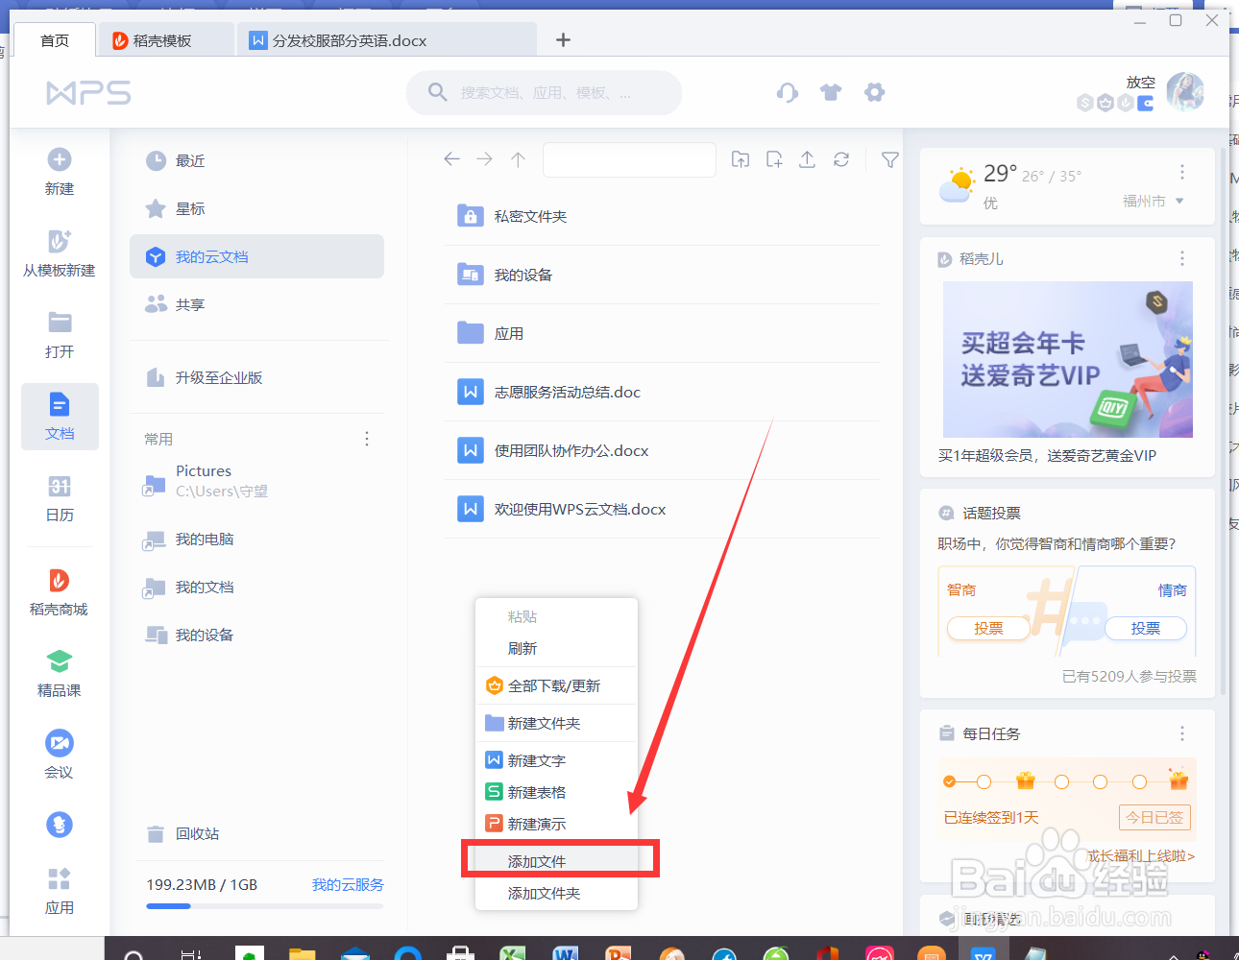Open the 常用 section three-dot menu
Image resolution: width=1239 pixels, height=960 pixels.
(367, 439)
